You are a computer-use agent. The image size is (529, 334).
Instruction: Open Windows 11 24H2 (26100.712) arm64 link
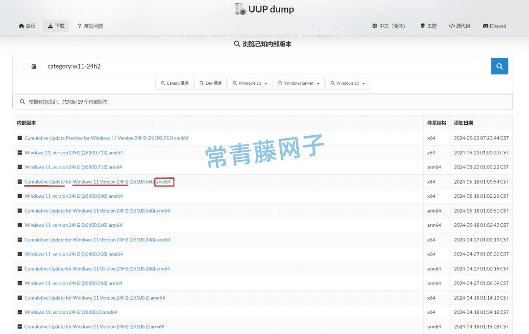(x=73, y=167)
